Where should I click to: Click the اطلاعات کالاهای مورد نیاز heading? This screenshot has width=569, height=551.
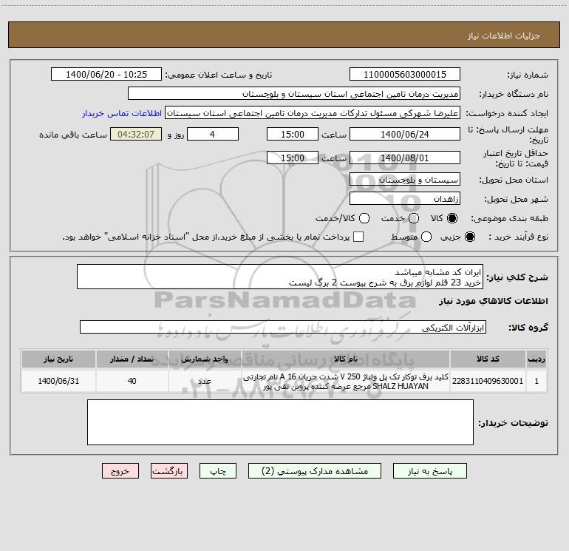[493, 301]
